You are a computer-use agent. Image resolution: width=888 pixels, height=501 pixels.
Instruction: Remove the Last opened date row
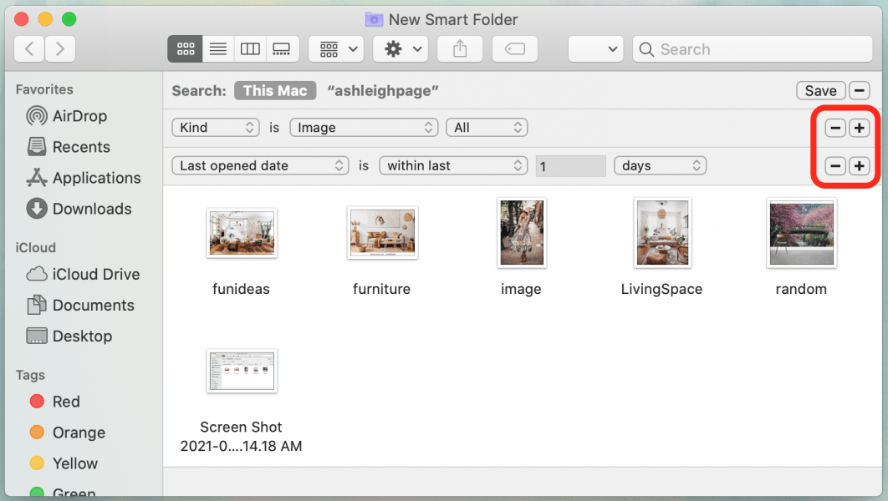pos(835,166)
